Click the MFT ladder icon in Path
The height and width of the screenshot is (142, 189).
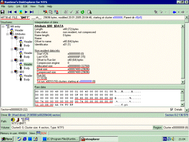point(23,120)
